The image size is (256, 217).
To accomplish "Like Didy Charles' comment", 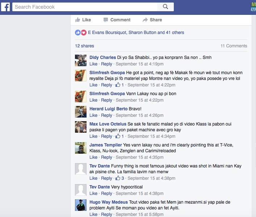I will pyautogui.click(x=93, y=64).
